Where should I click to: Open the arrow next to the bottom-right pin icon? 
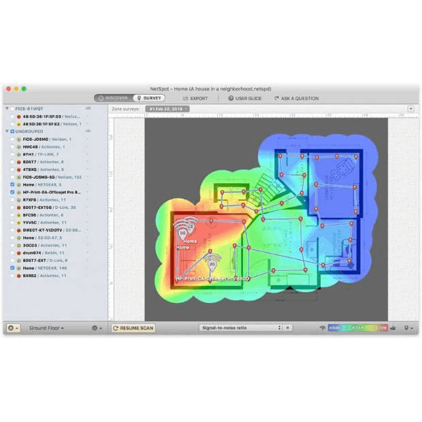click(x=412, y=328)
